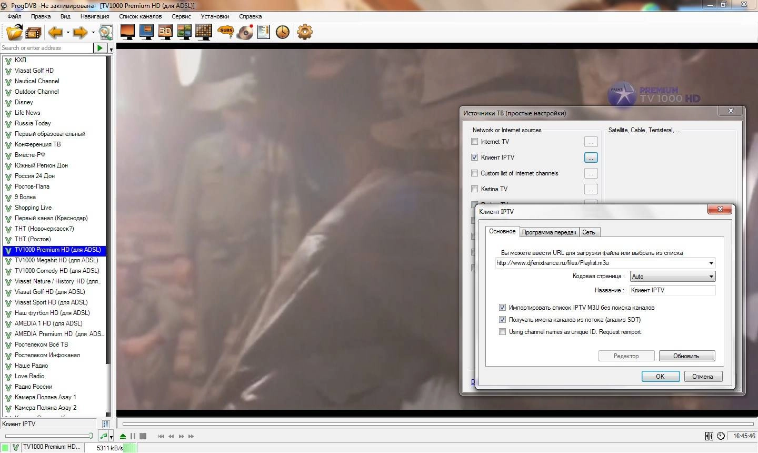Click the picture-in-picture monitor icon
The image size is (758, 453).
(146, 32)
